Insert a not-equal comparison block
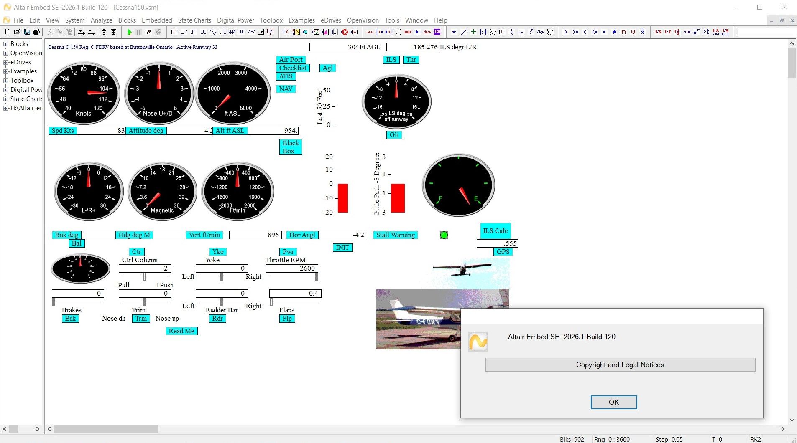This screenshot has height=443, width=797. [614, 32]
